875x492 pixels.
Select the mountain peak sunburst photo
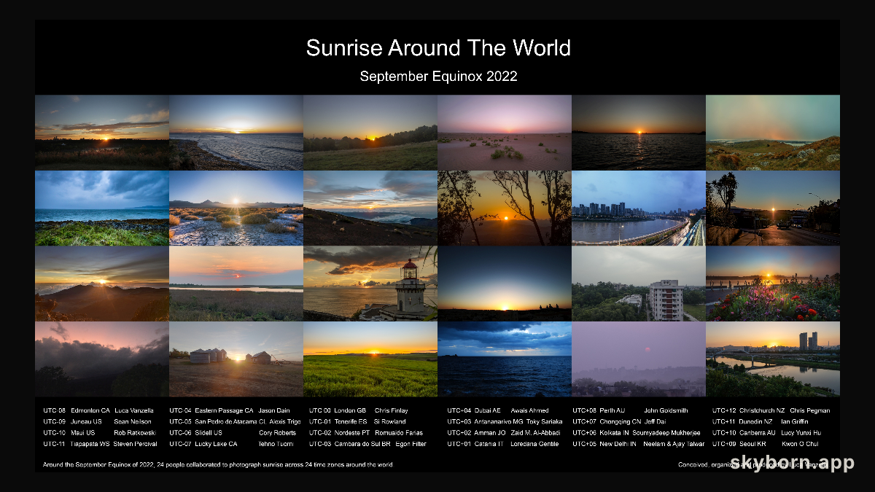point(102,283)
